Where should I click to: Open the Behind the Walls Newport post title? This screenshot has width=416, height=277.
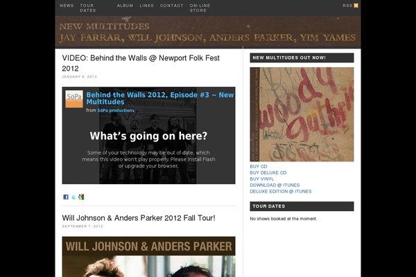(x=141, y=63)
